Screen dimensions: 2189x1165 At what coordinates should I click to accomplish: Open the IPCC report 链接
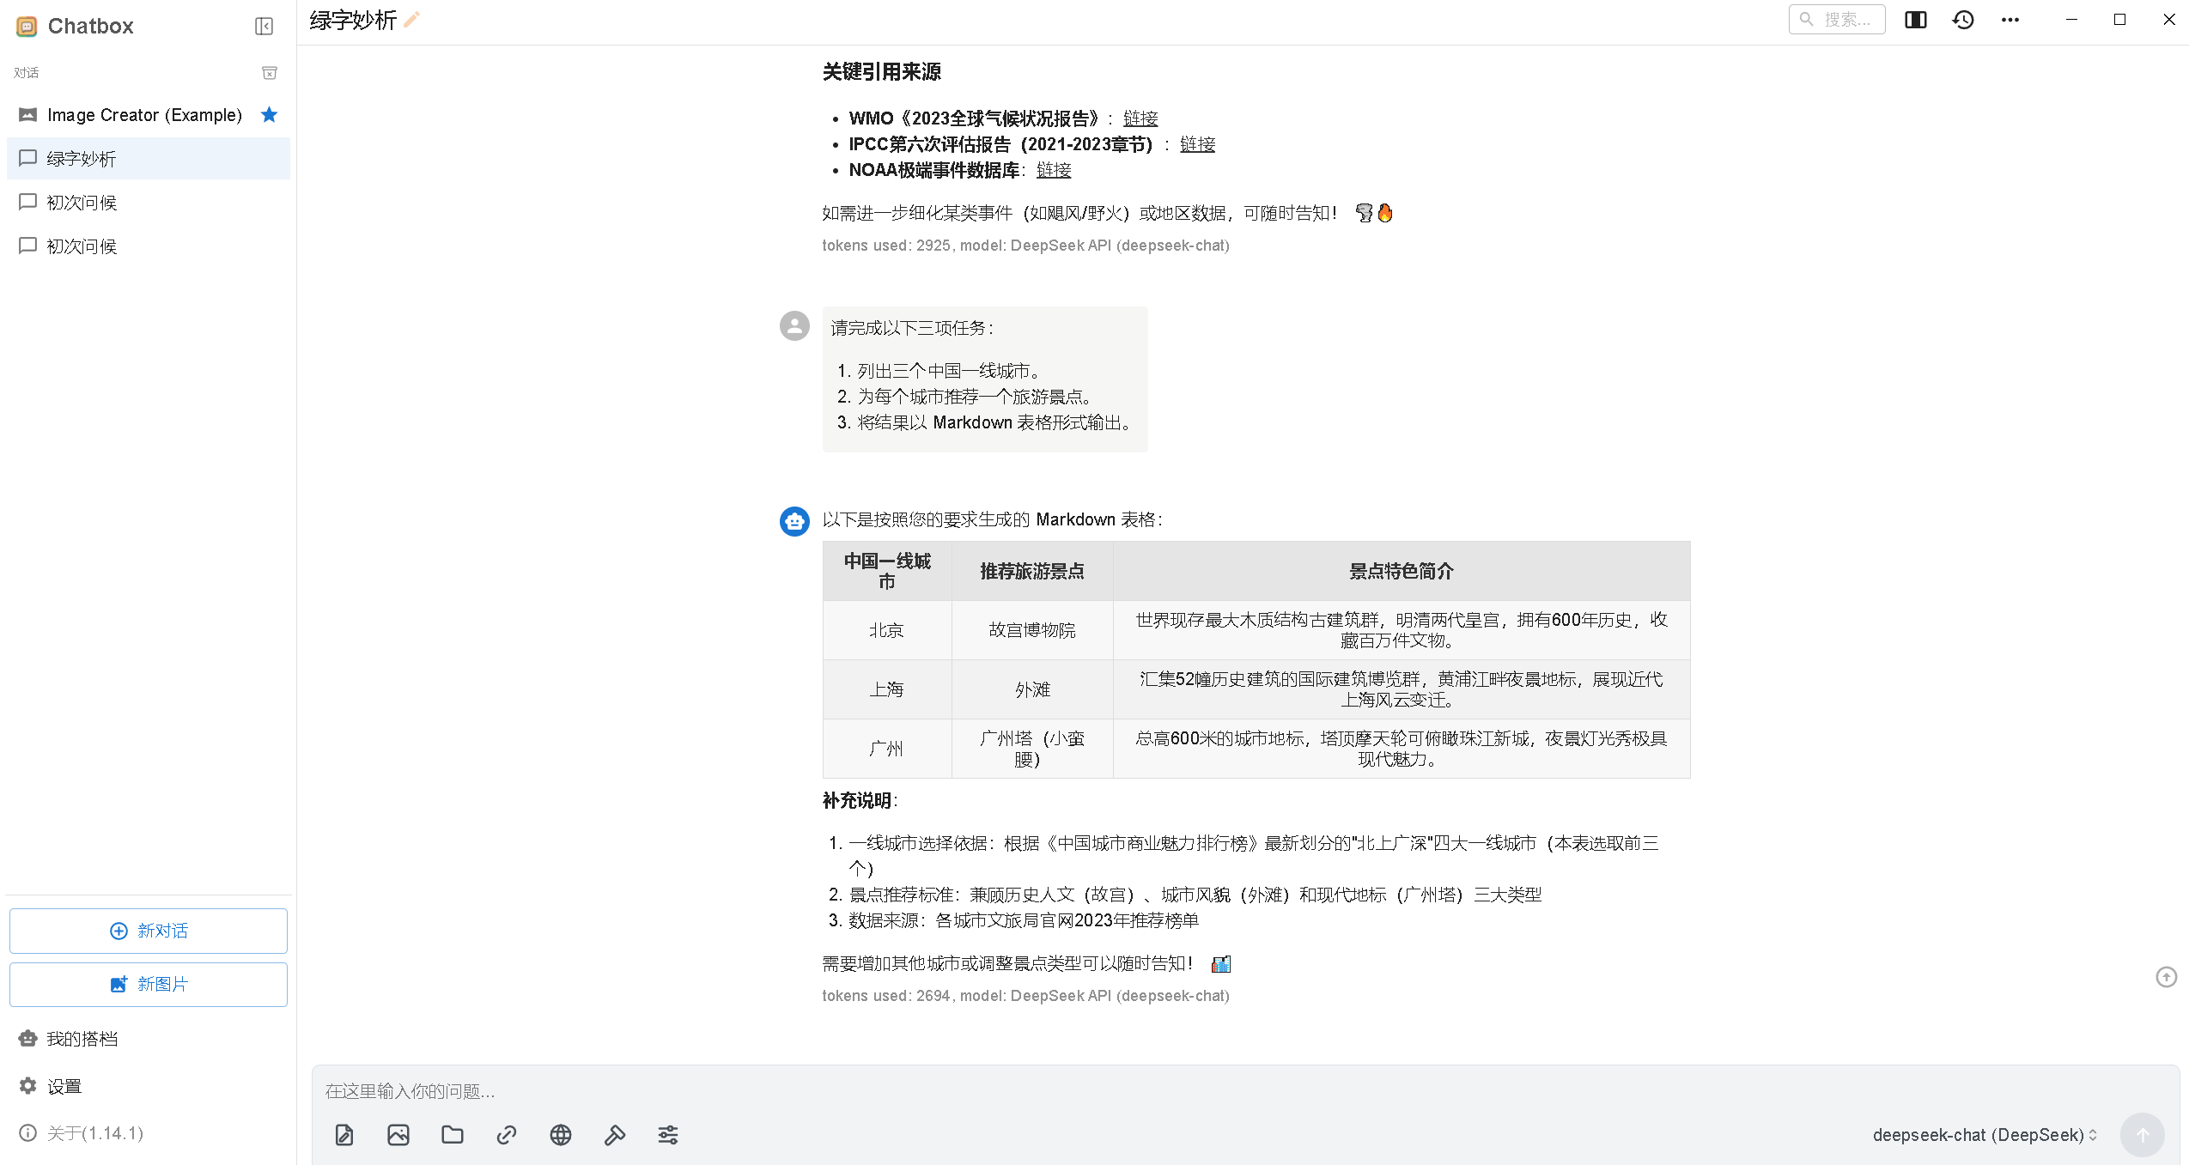point(1197,144)
